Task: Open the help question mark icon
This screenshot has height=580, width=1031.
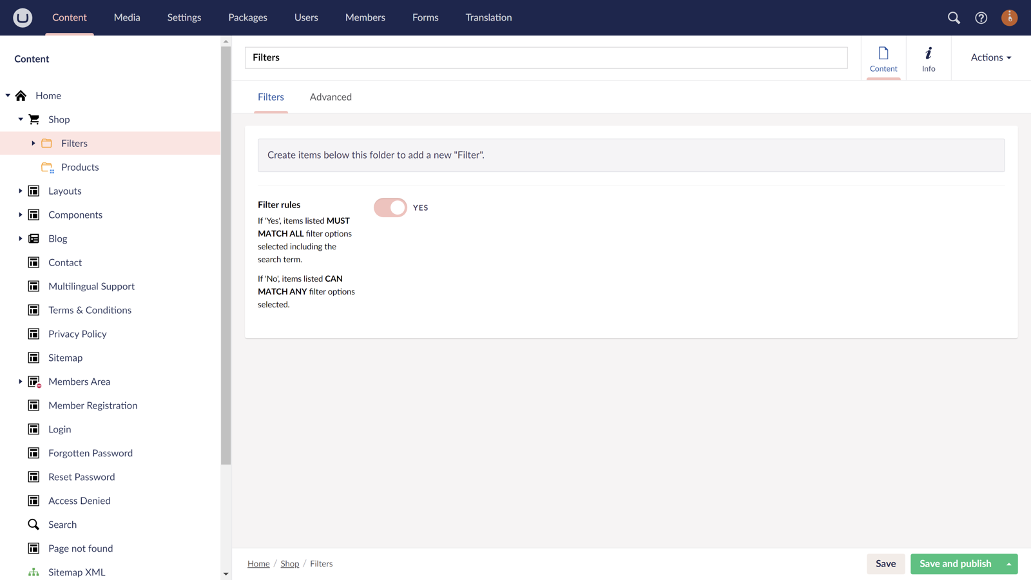Action: click(981, 18)
